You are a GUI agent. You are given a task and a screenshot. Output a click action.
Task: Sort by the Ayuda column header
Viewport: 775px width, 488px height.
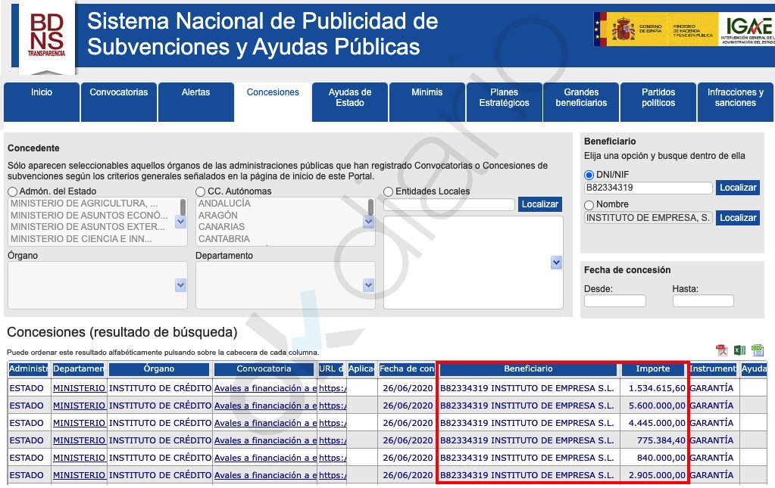click(x=754, y=369)
